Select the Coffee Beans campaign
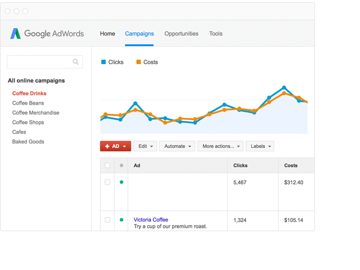360x270 pixels. coord(28,103)
